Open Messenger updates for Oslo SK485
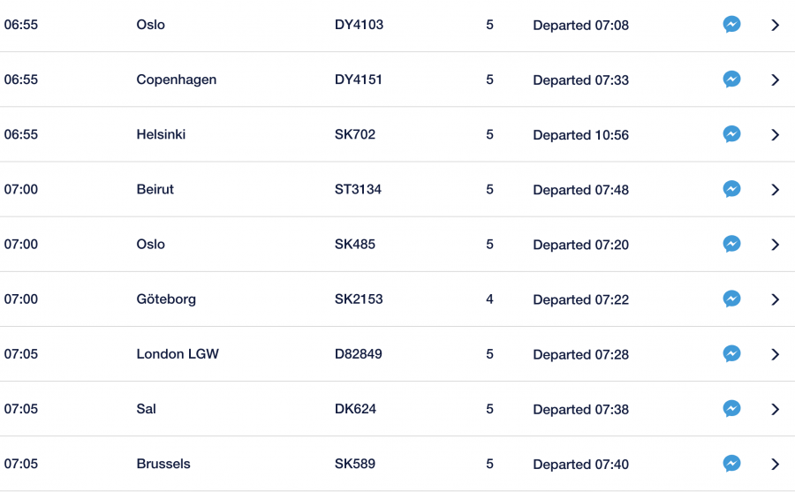This screenshot has height=492, width=795. click(x=731, y=244)
